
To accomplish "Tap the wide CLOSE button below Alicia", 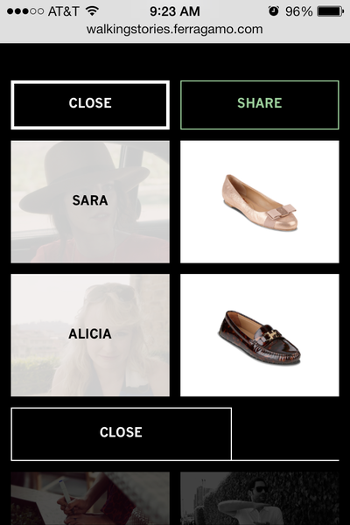I will click(122, 434).
